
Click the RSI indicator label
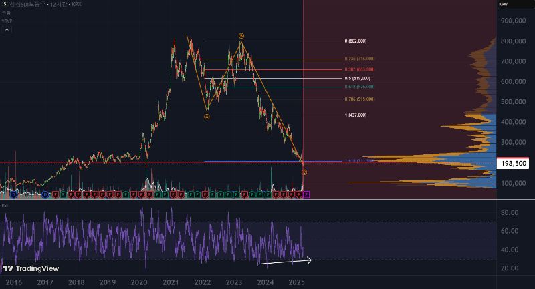[5, 206]
